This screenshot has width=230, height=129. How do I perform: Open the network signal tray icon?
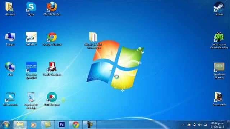(205, 125)
